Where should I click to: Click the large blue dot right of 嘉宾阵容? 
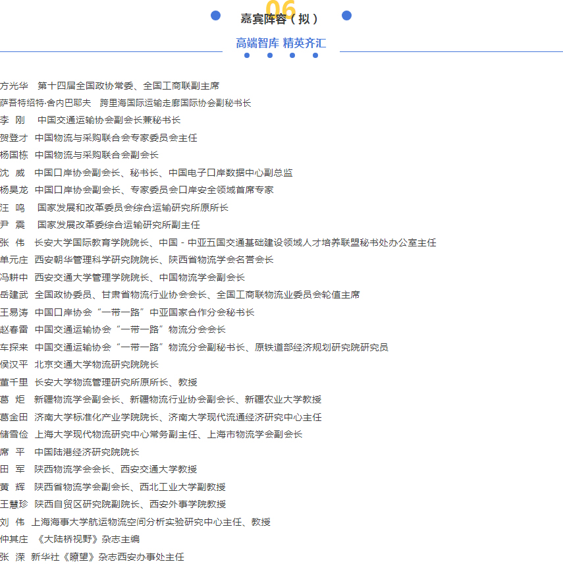(x=347, y=16)
